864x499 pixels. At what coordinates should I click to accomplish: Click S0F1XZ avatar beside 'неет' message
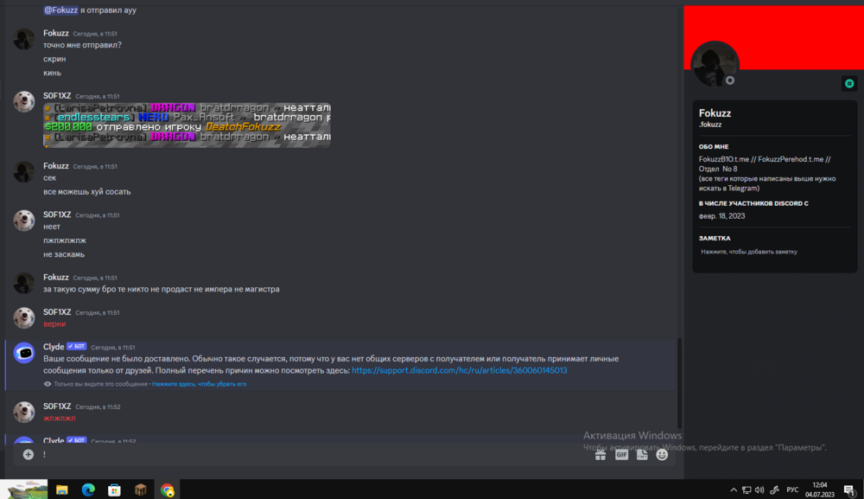(23, 220)
